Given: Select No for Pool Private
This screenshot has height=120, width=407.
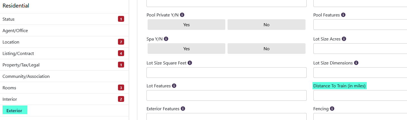Looking at the screenshot, I should coord(266,25).
